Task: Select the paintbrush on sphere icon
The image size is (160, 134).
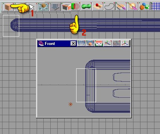Action: coord(133,6)
